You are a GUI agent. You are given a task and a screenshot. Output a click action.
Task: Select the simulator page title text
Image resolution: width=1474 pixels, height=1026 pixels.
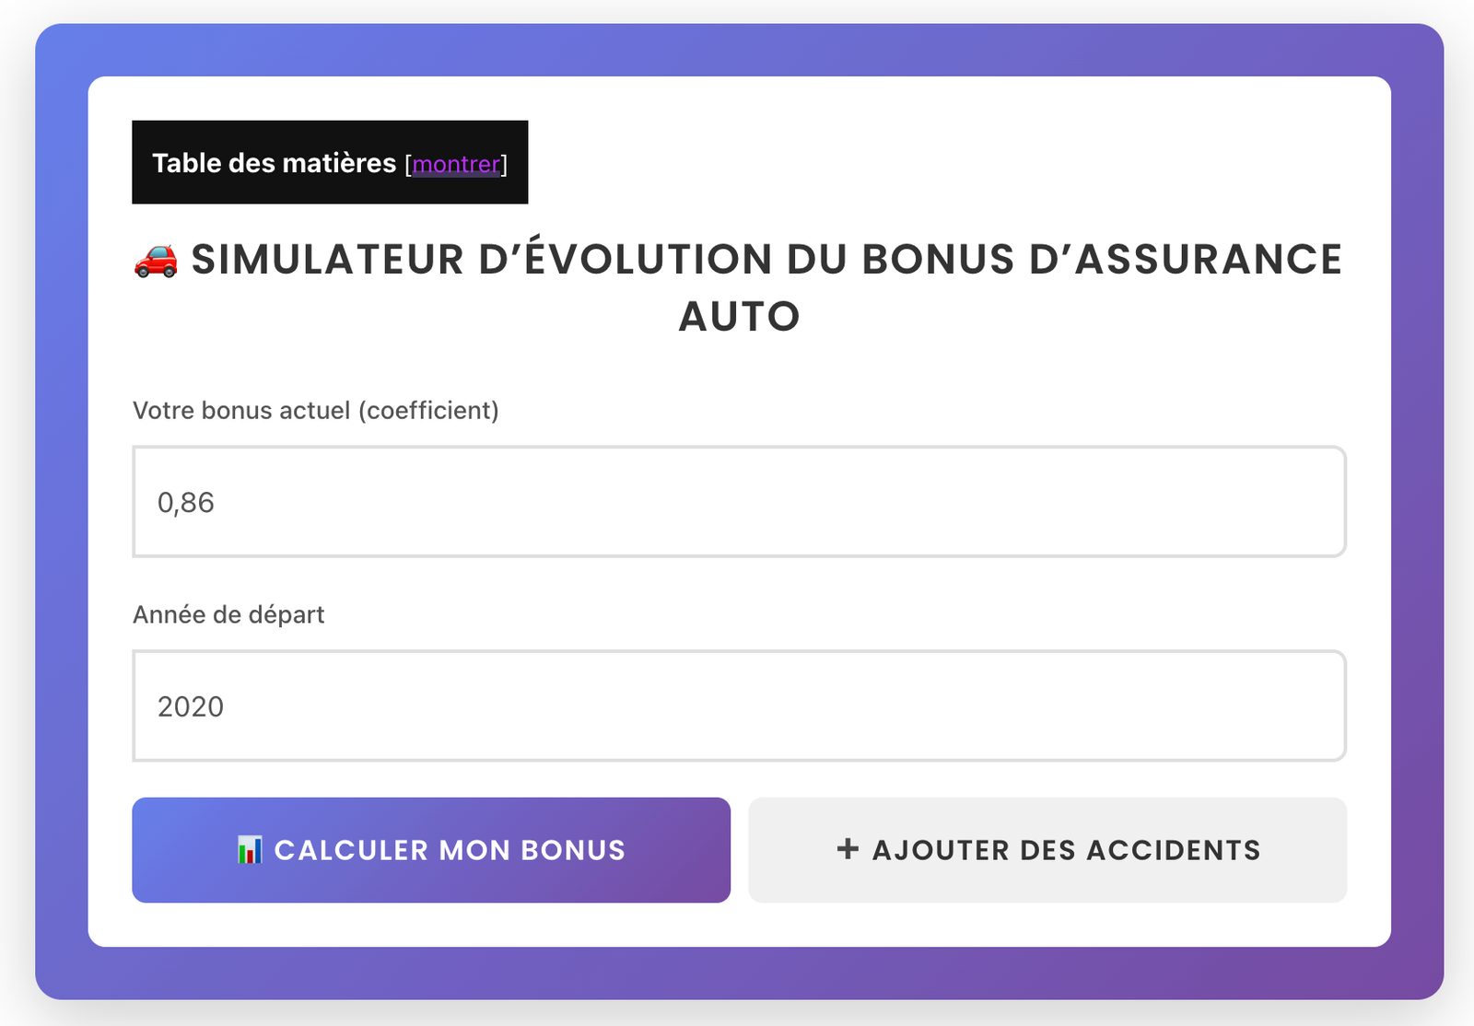[737, 286]
